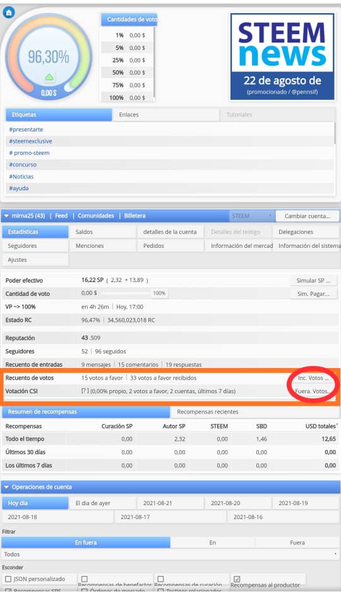The width and height of the screenshot is (341, 600).
Task: Click the blue home icon
Action: pos(8,12)
